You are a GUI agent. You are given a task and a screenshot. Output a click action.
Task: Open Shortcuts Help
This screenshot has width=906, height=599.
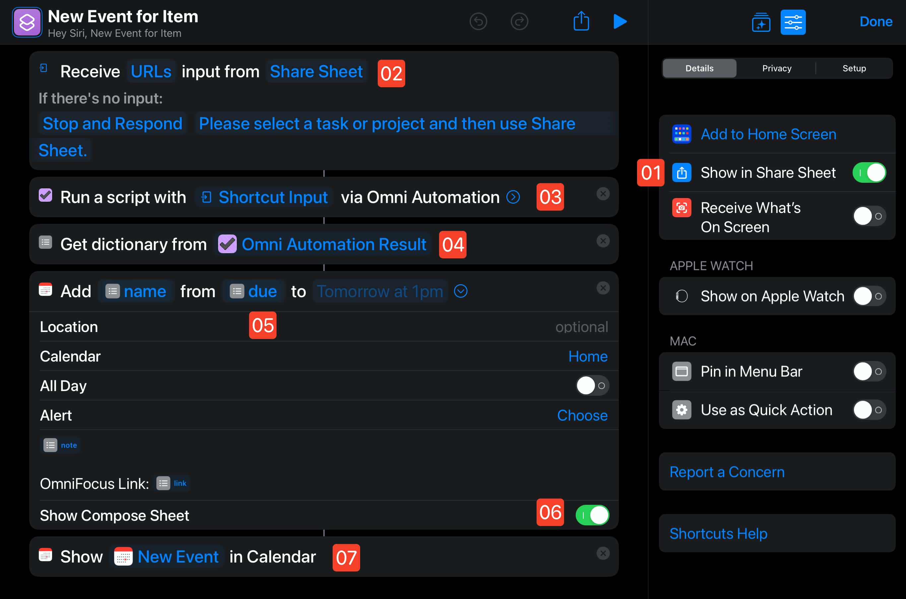click(777, 533)
